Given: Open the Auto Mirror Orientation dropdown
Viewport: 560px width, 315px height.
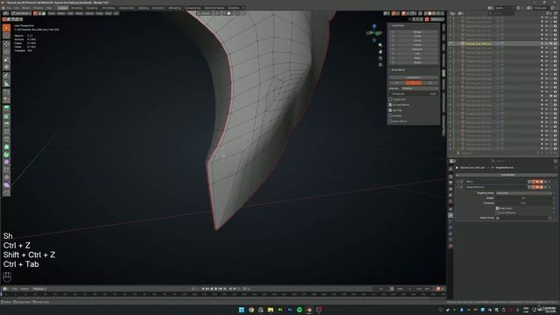Looking at the screenshot, I should [x=420, y=88].
